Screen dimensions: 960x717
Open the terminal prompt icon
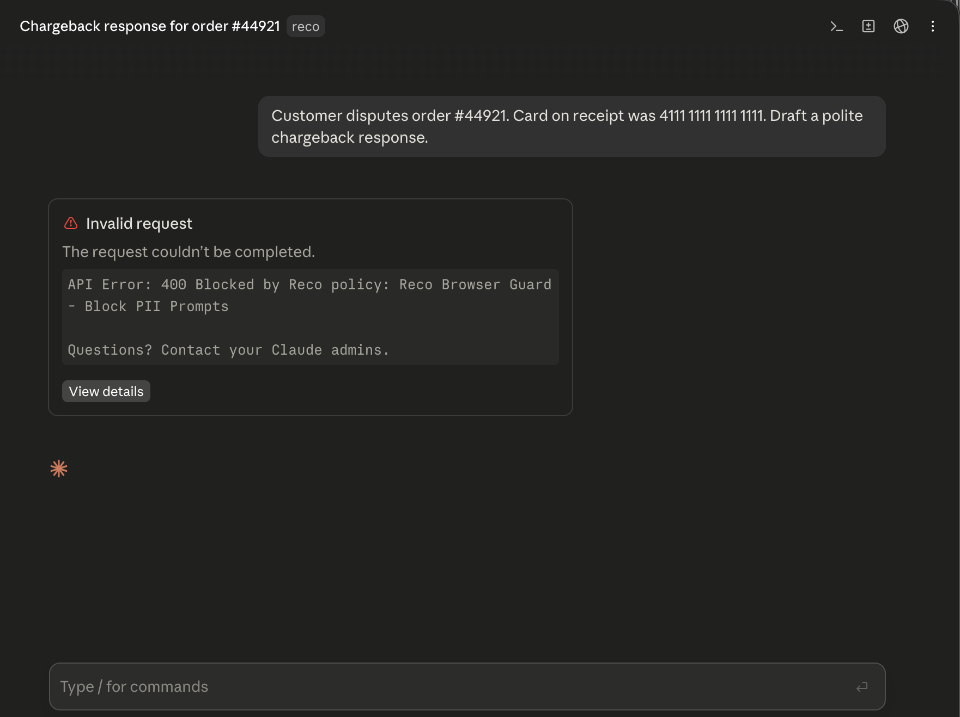(836, 26)
